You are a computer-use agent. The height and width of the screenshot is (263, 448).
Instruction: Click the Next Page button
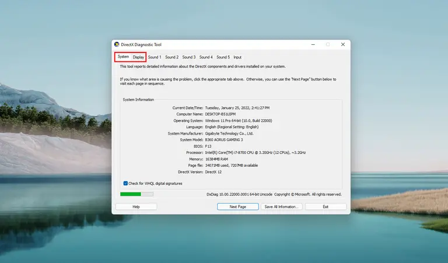click(x=238, y=207)
